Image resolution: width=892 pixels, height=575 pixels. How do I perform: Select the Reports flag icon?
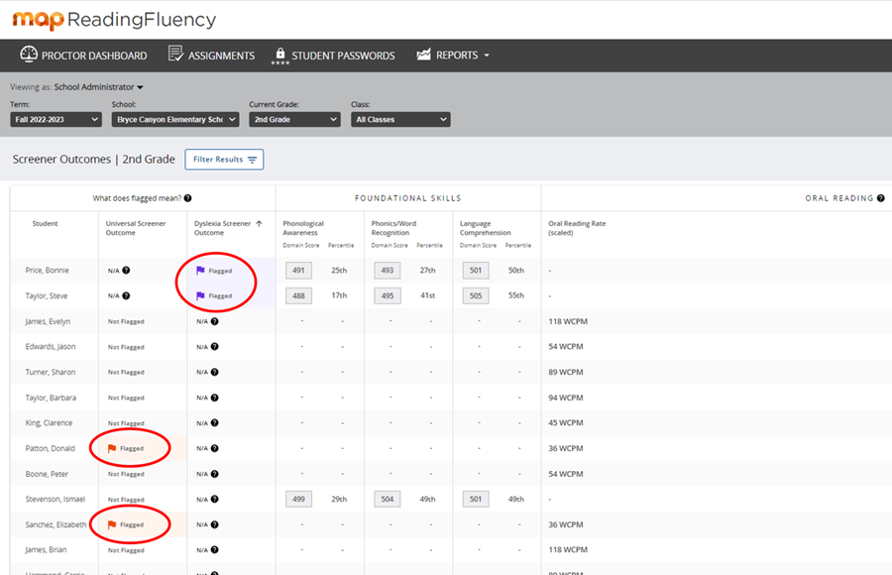tap(426, 56)
